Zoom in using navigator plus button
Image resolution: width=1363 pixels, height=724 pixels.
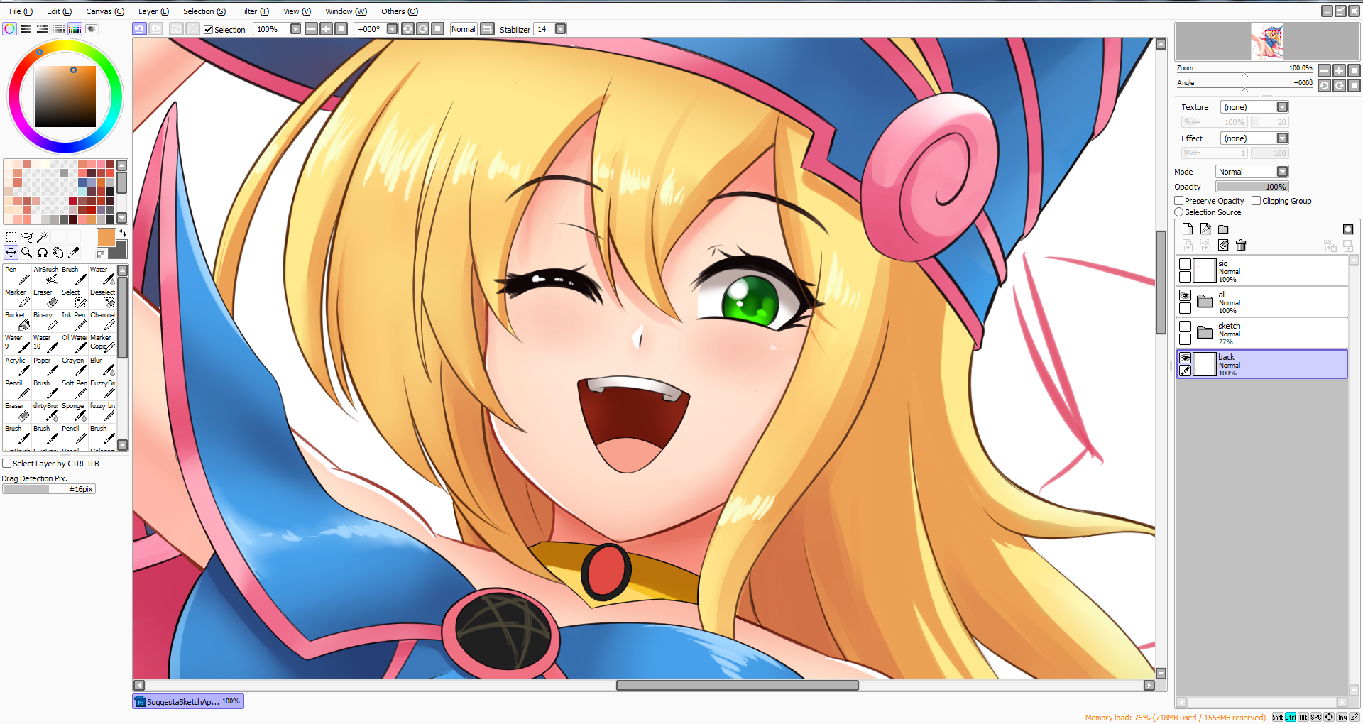tap(1339, 70)
